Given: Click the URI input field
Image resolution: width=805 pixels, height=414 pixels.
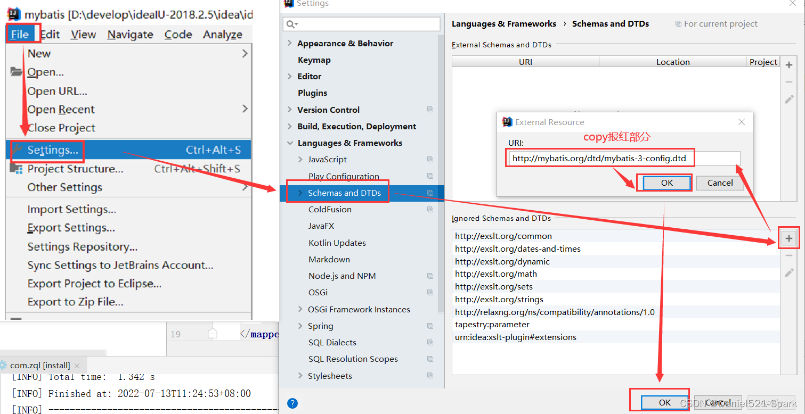Looking at the screenshot, I should [x=624, y=159].
